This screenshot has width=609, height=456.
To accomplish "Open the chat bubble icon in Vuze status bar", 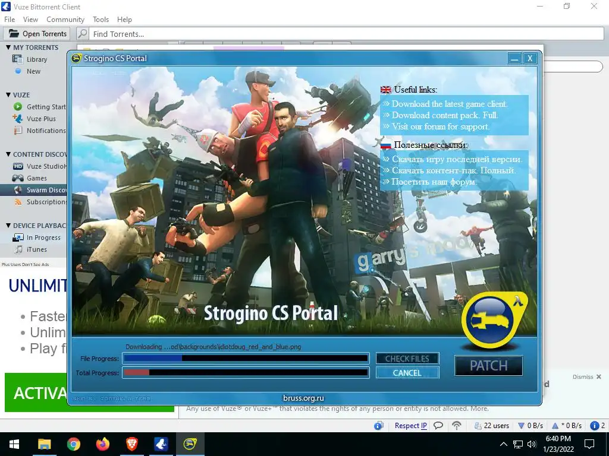I will point(438,426).
